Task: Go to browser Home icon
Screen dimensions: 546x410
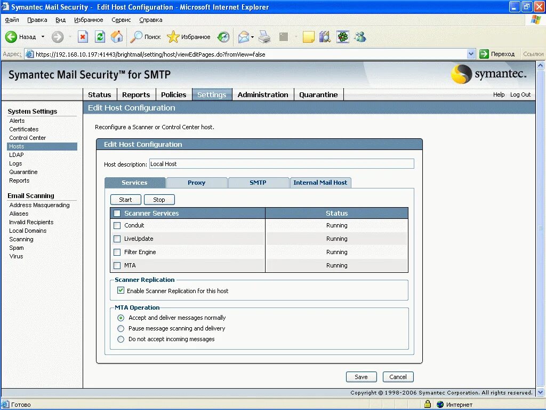Action: click(117, 37)
